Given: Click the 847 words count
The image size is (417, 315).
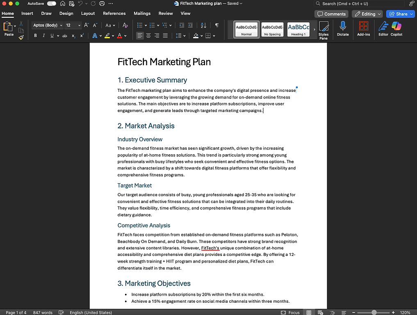Looking at the screenshot, I should tap(43, 313).
